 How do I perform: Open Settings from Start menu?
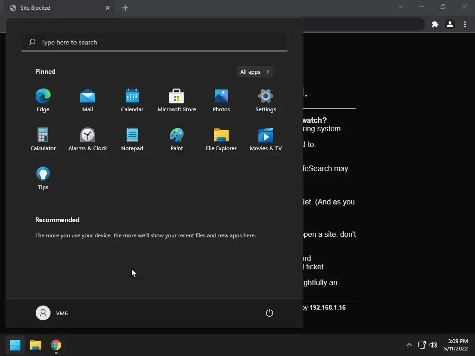tap(266, 101)
